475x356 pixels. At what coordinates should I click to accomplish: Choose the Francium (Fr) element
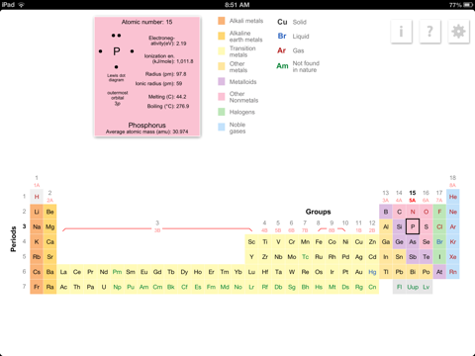pos(37,287)
